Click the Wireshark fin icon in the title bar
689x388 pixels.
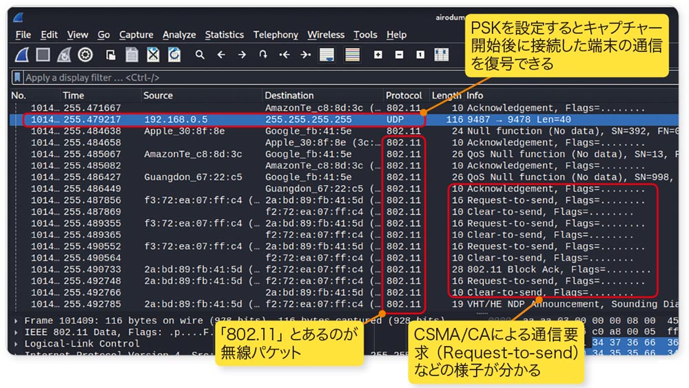point(19,18)
